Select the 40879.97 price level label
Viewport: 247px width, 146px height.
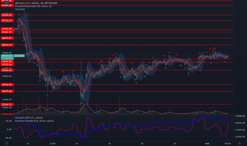7,38
